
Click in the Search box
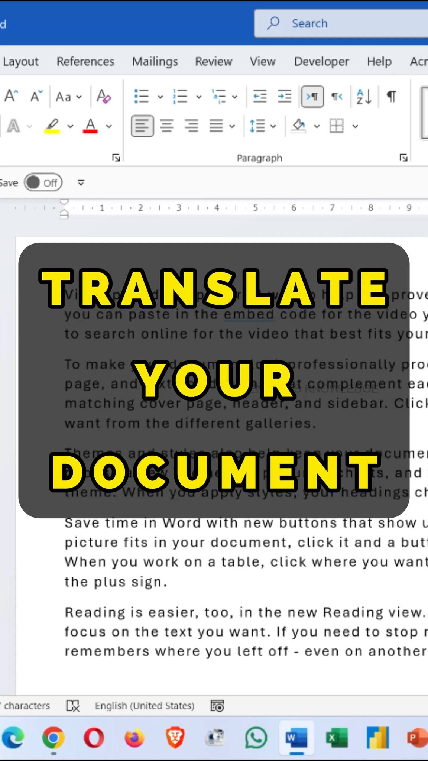point(341,23)
